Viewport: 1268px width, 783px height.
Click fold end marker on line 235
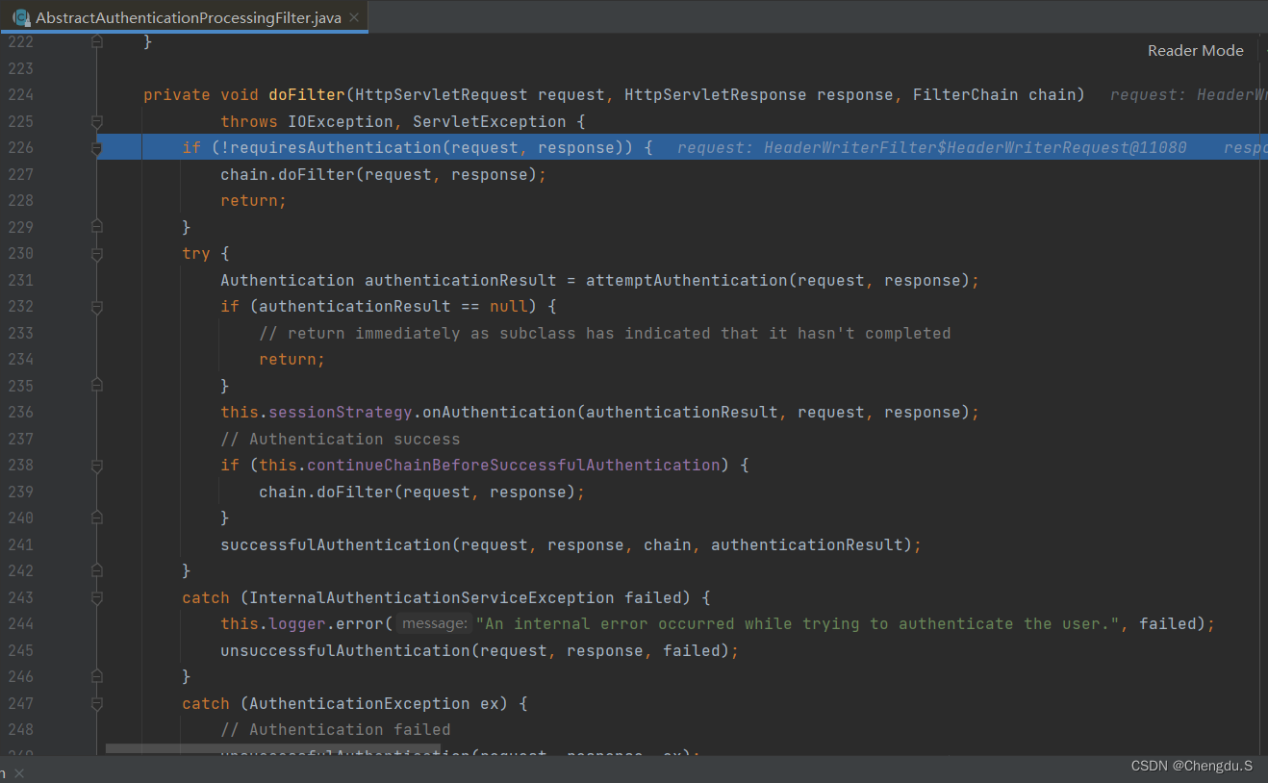coord(96,386)
